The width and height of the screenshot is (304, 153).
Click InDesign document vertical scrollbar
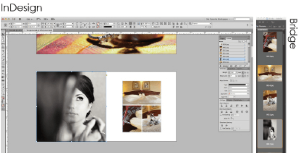[252, 93]
